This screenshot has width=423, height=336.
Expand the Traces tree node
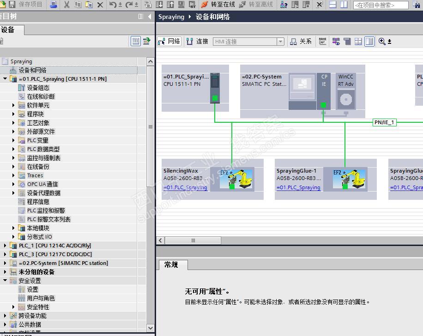(13, 175)
